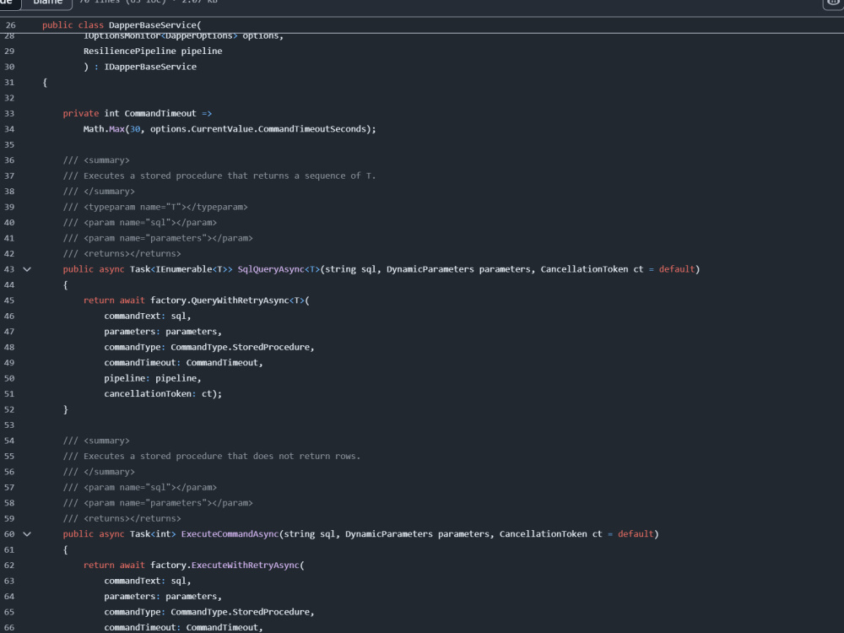Click '<summary>' comment on line 54
This screenshot has width=844, height=633.
[x=106, y=441]
